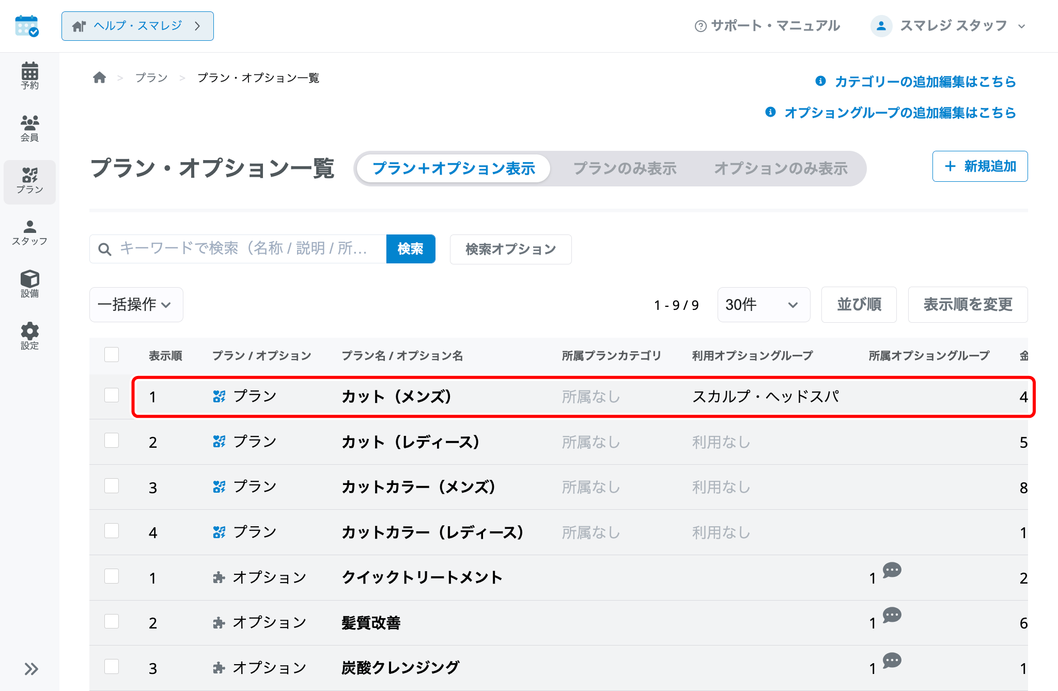
Task: Open the 30件 page size dropdown
Action: click(764, 304)
